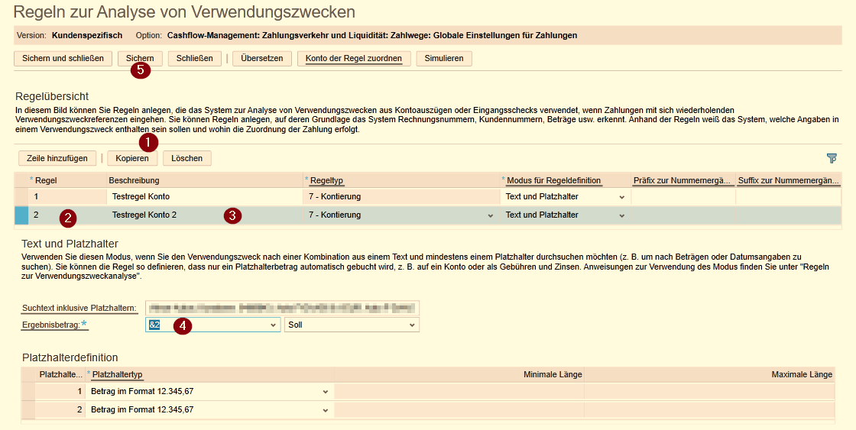
Task: Click Maximale Länge cell for placeholder 2
Action: click(709, 410)
